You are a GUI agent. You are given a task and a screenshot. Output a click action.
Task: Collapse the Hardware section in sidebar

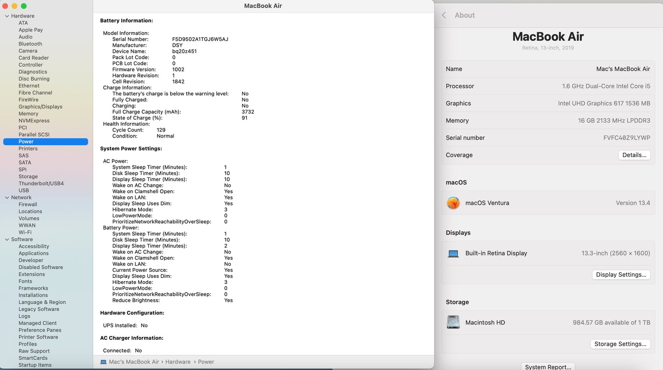[x=7, y=16]
